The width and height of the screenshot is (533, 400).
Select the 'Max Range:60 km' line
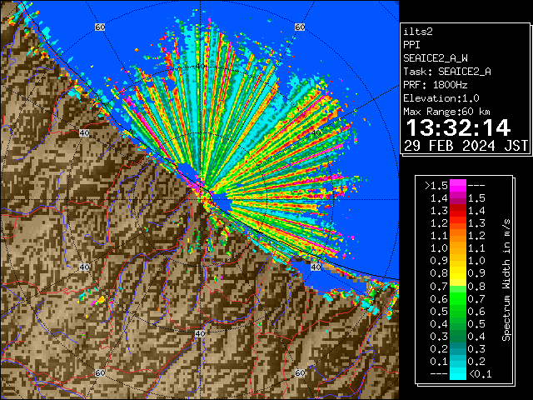coord(446,112)
